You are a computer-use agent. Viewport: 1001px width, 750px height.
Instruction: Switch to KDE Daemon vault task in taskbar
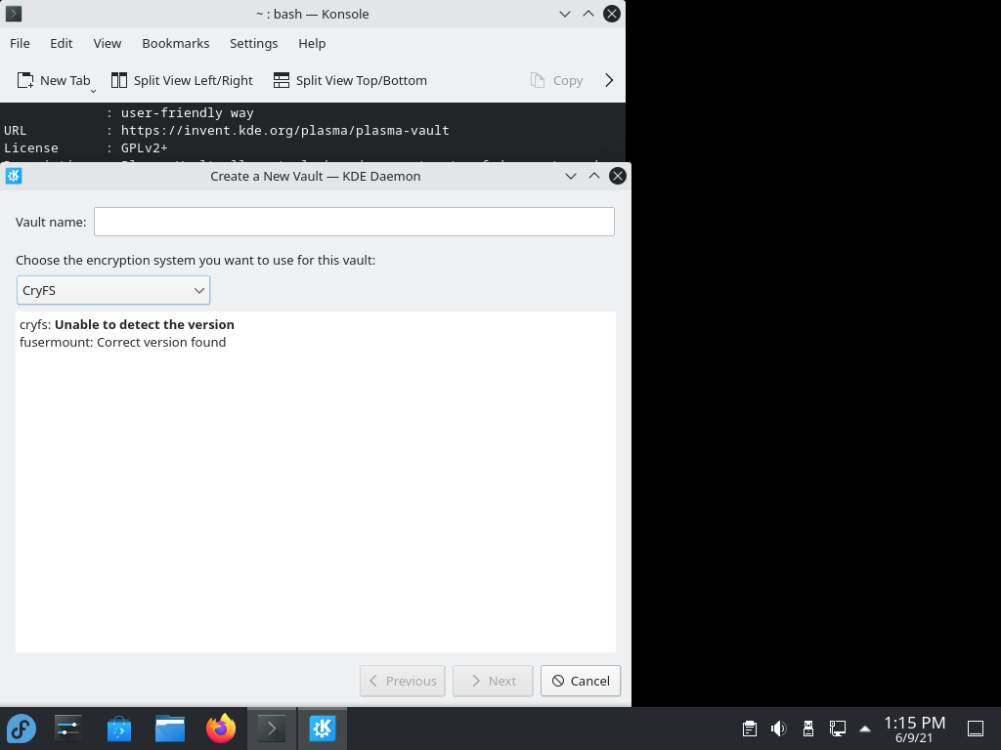[323, 729]
